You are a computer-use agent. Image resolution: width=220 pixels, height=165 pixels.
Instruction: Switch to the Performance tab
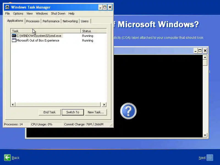51,21
